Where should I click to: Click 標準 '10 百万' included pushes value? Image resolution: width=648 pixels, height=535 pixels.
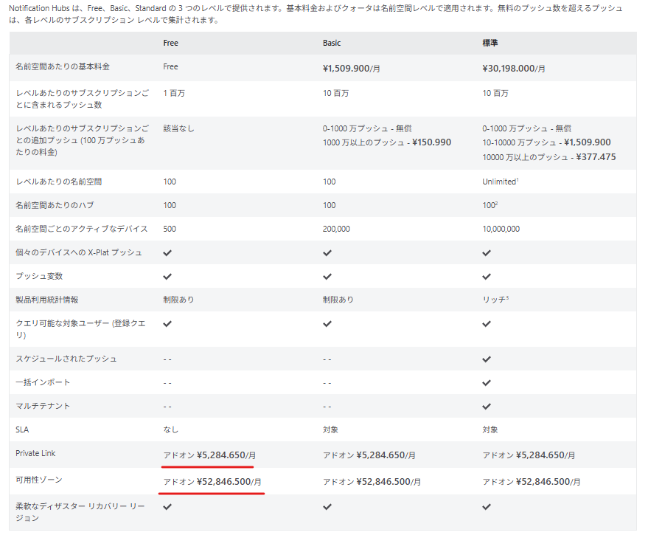tap(495, 93)
